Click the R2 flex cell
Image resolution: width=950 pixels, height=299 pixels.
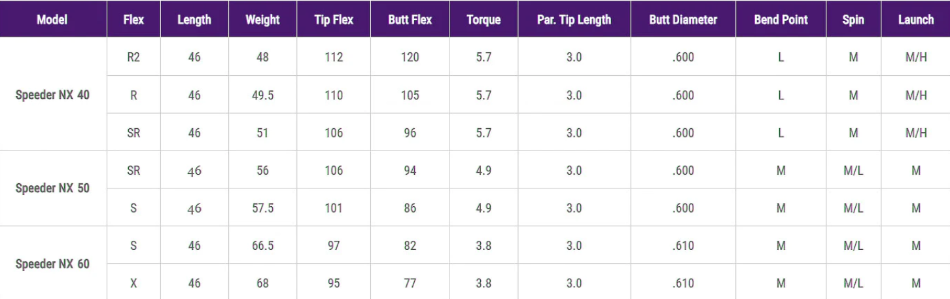(133, 57)
